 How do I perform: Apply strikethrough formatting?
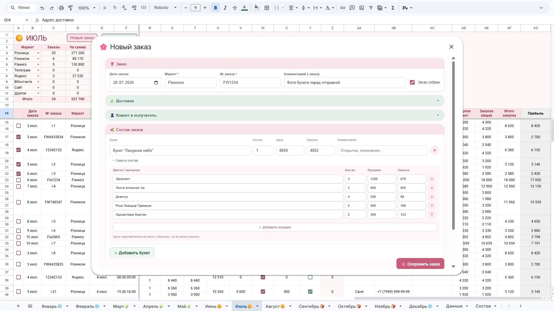235,8
